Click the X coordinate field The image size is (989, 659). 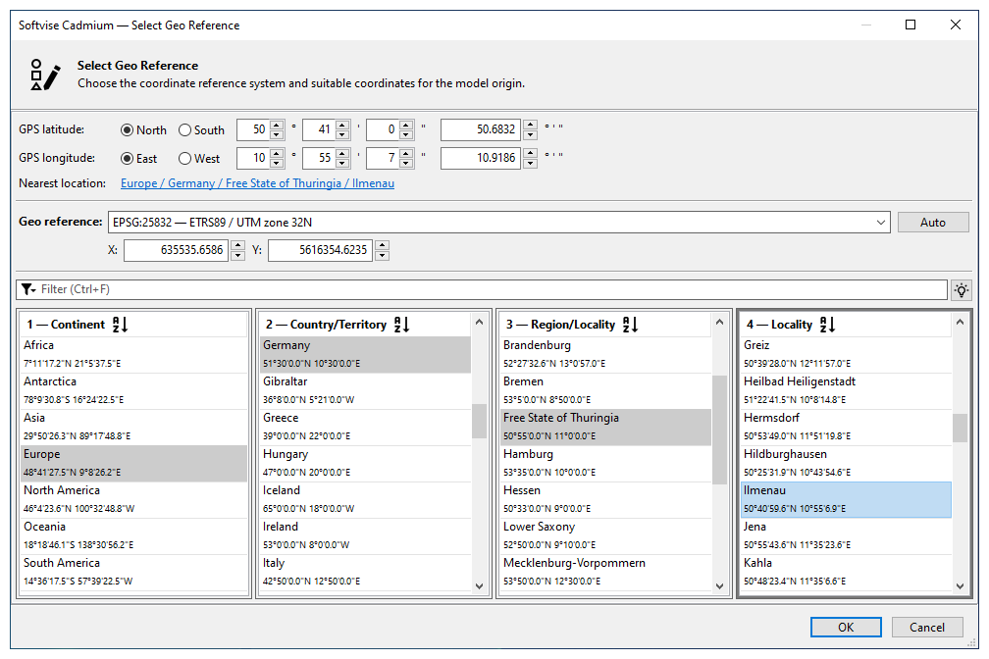pos(176,250)
